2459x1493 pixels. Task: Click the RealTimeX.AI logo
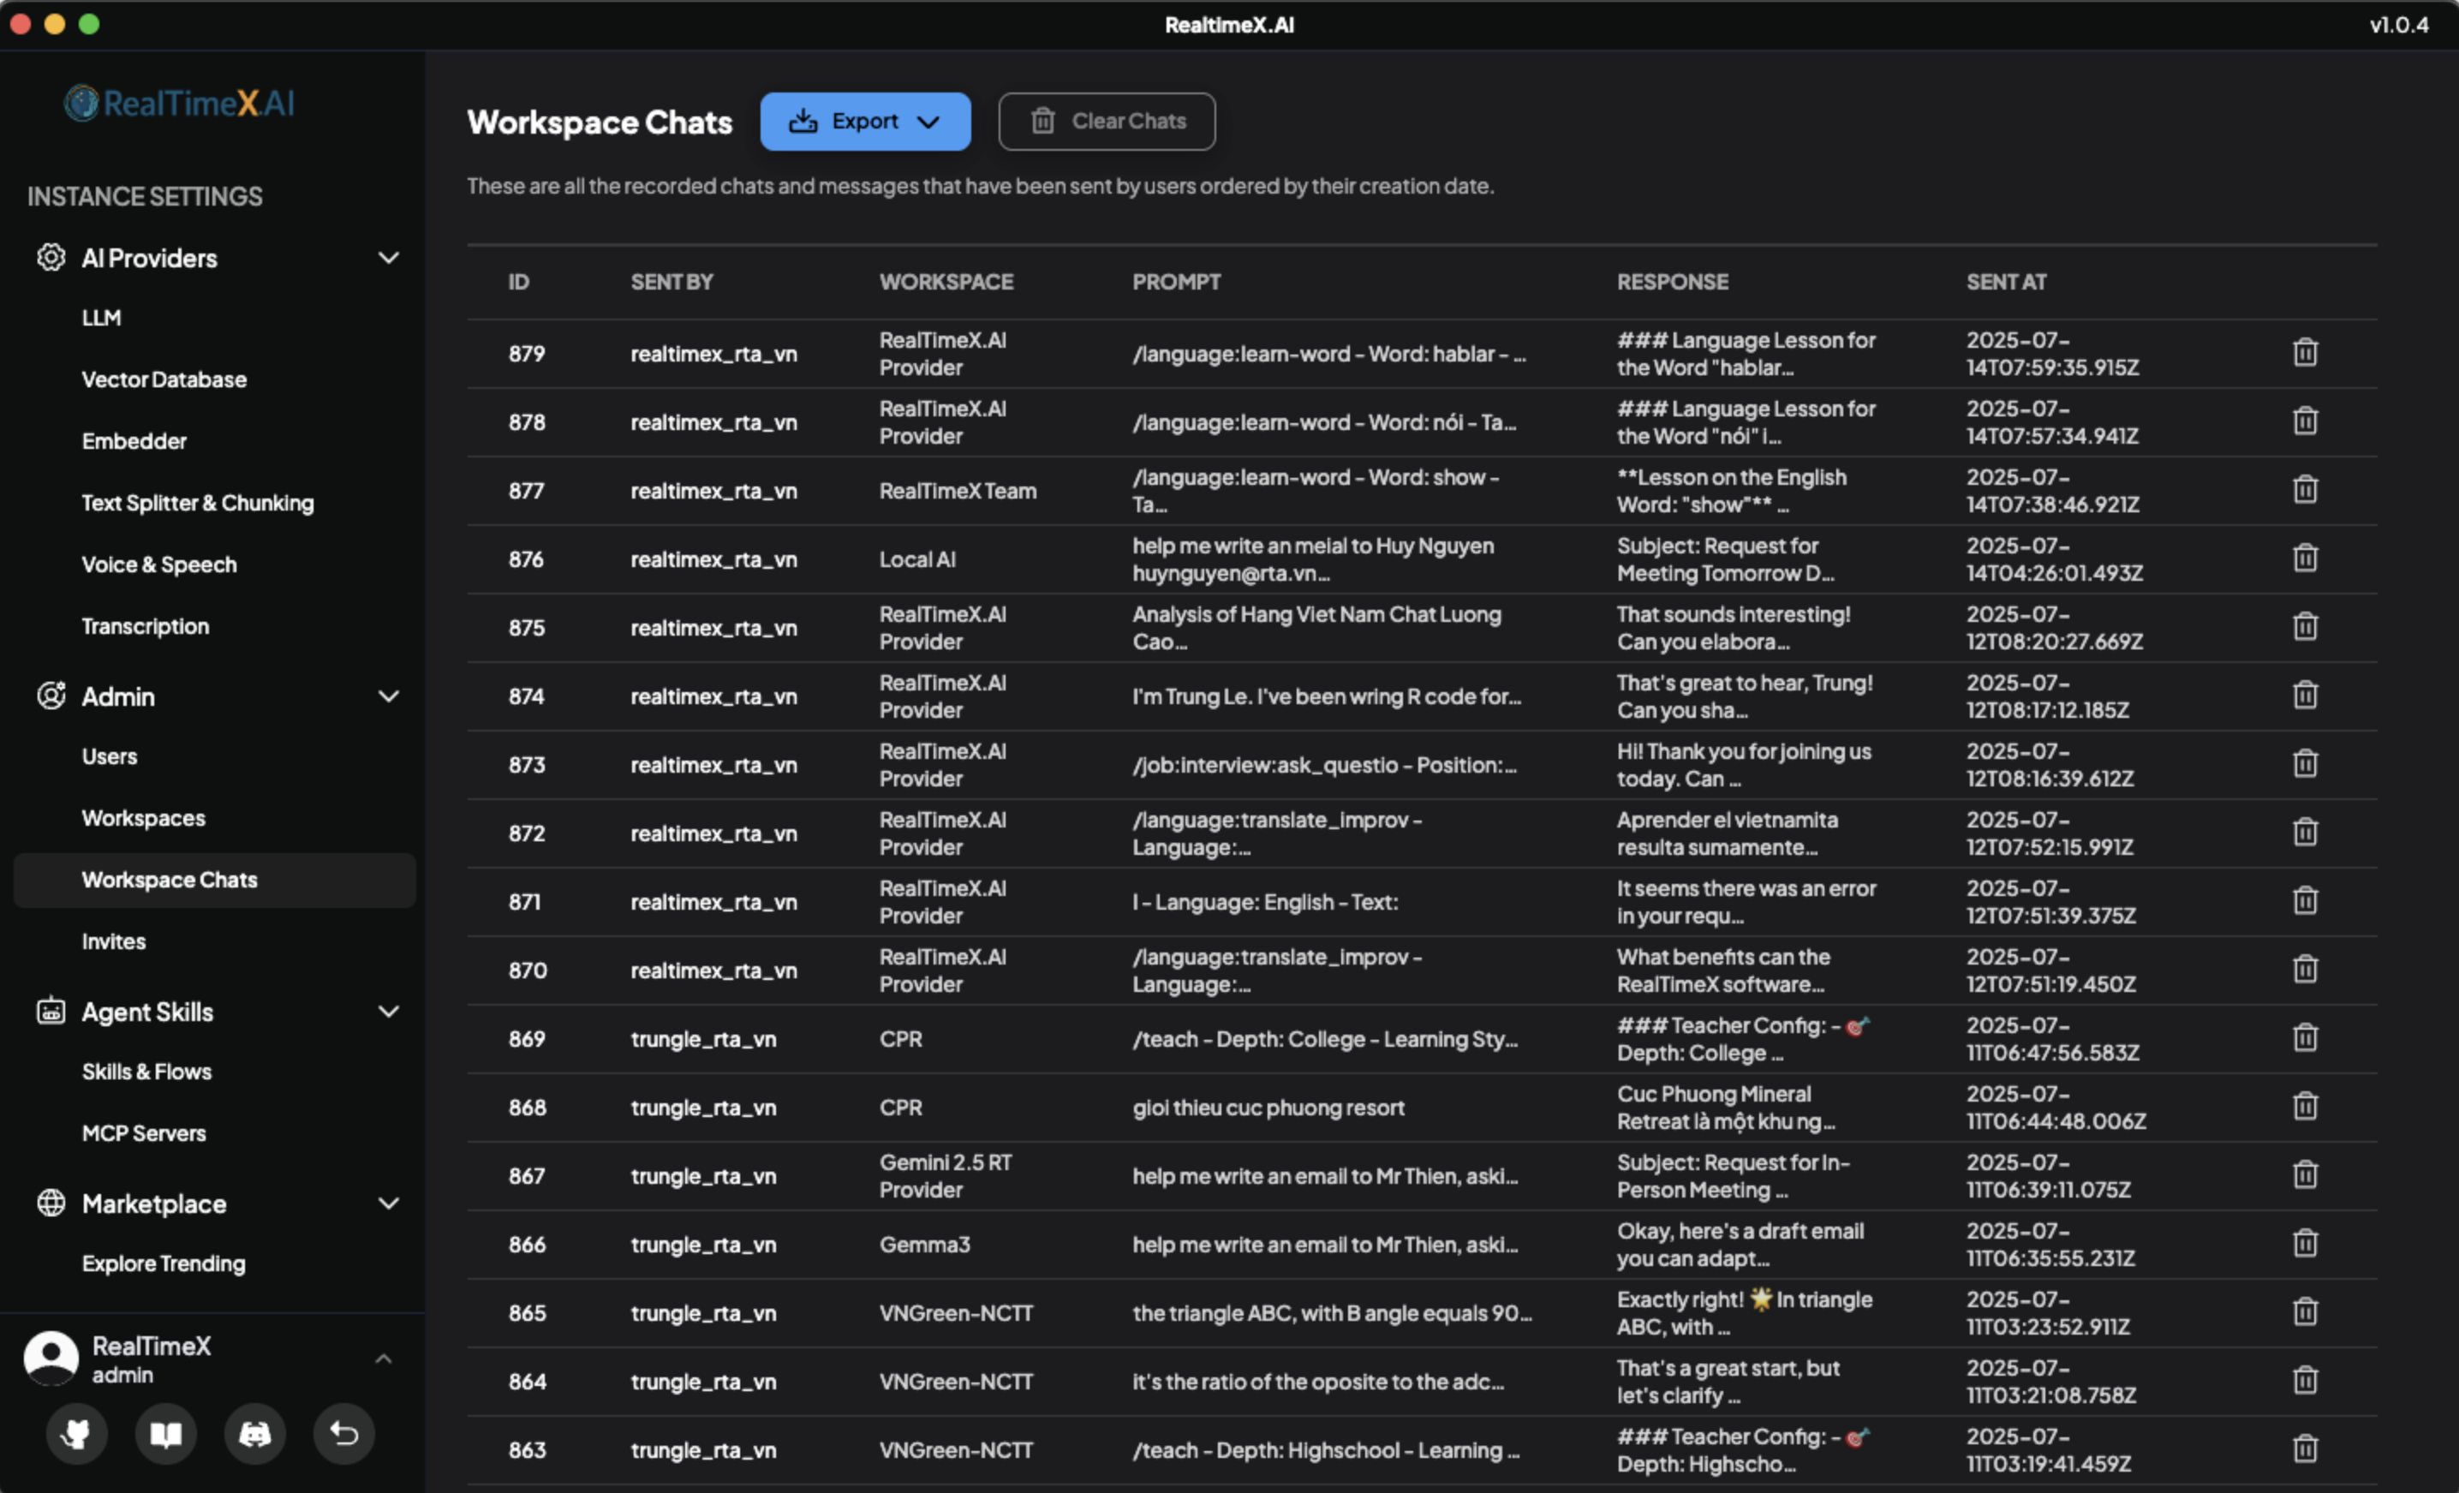pos(180,102)
